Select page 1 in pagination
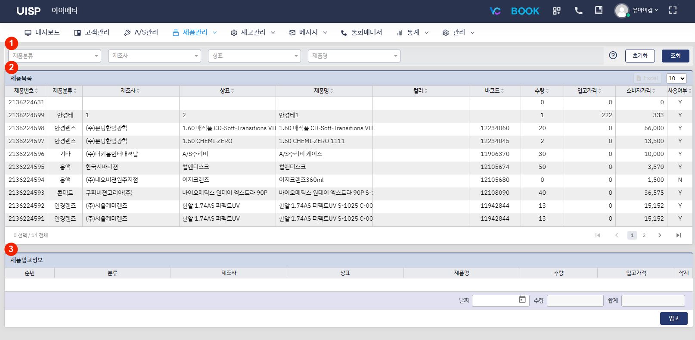This screenshot has height=340, width=695. (632, 235)
